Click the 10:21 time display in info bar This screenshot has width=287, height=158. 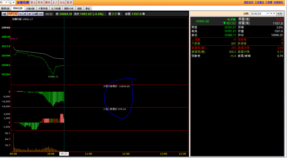49,14
